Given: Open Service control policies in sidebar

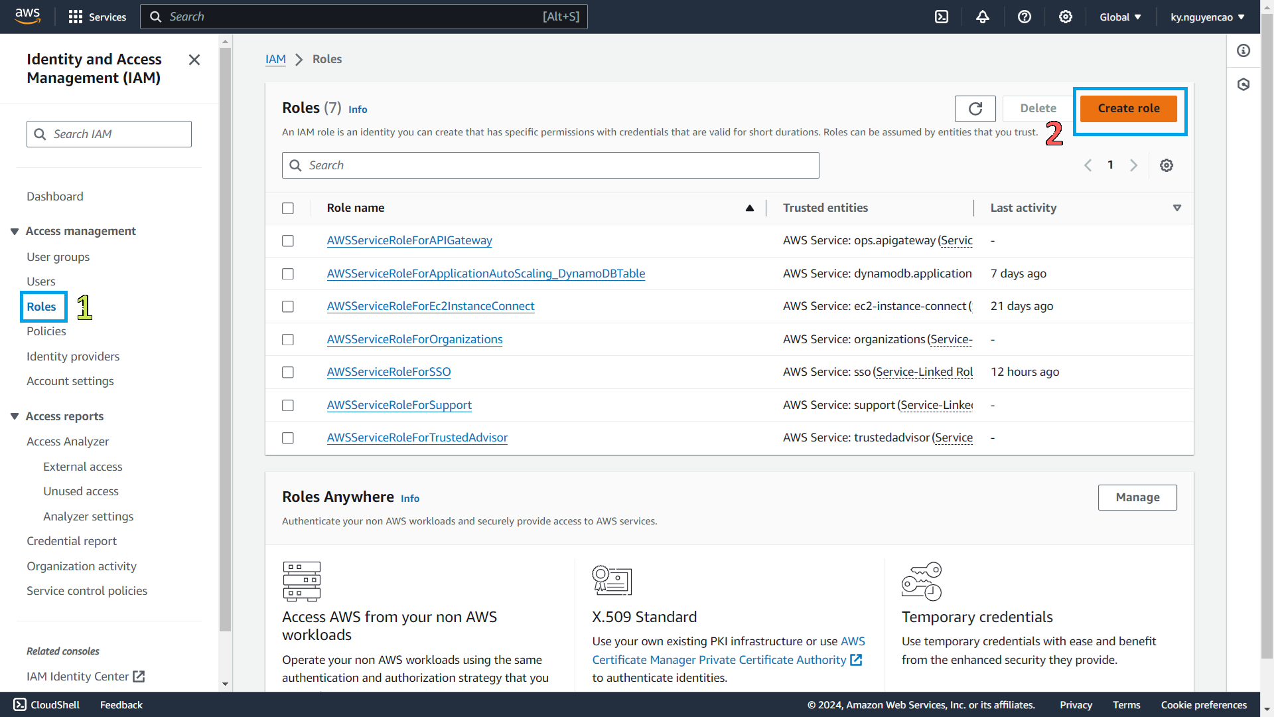Looking at the screenshot, I should 87,591.
